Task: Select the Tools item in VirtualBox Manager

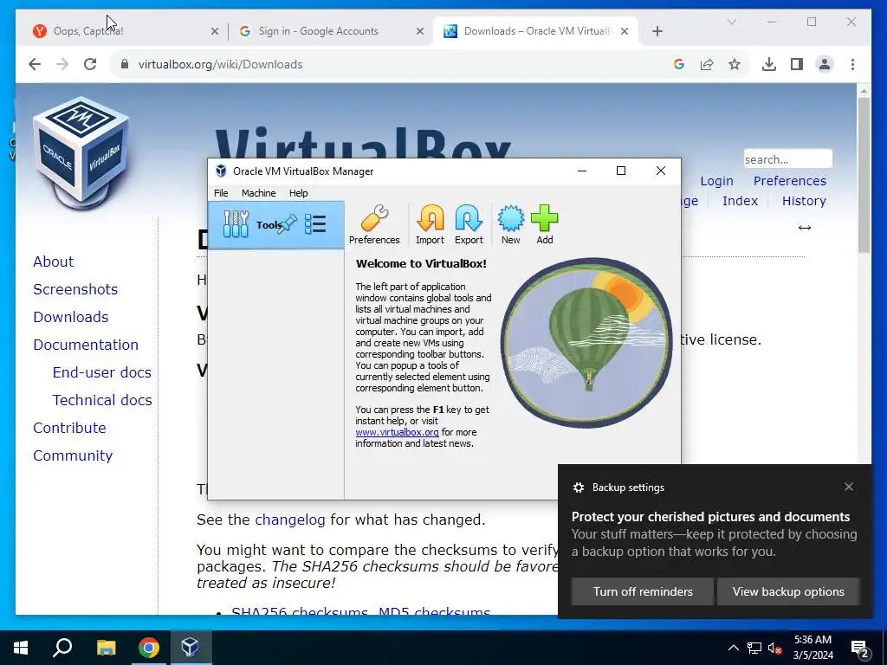Action: 275,224
